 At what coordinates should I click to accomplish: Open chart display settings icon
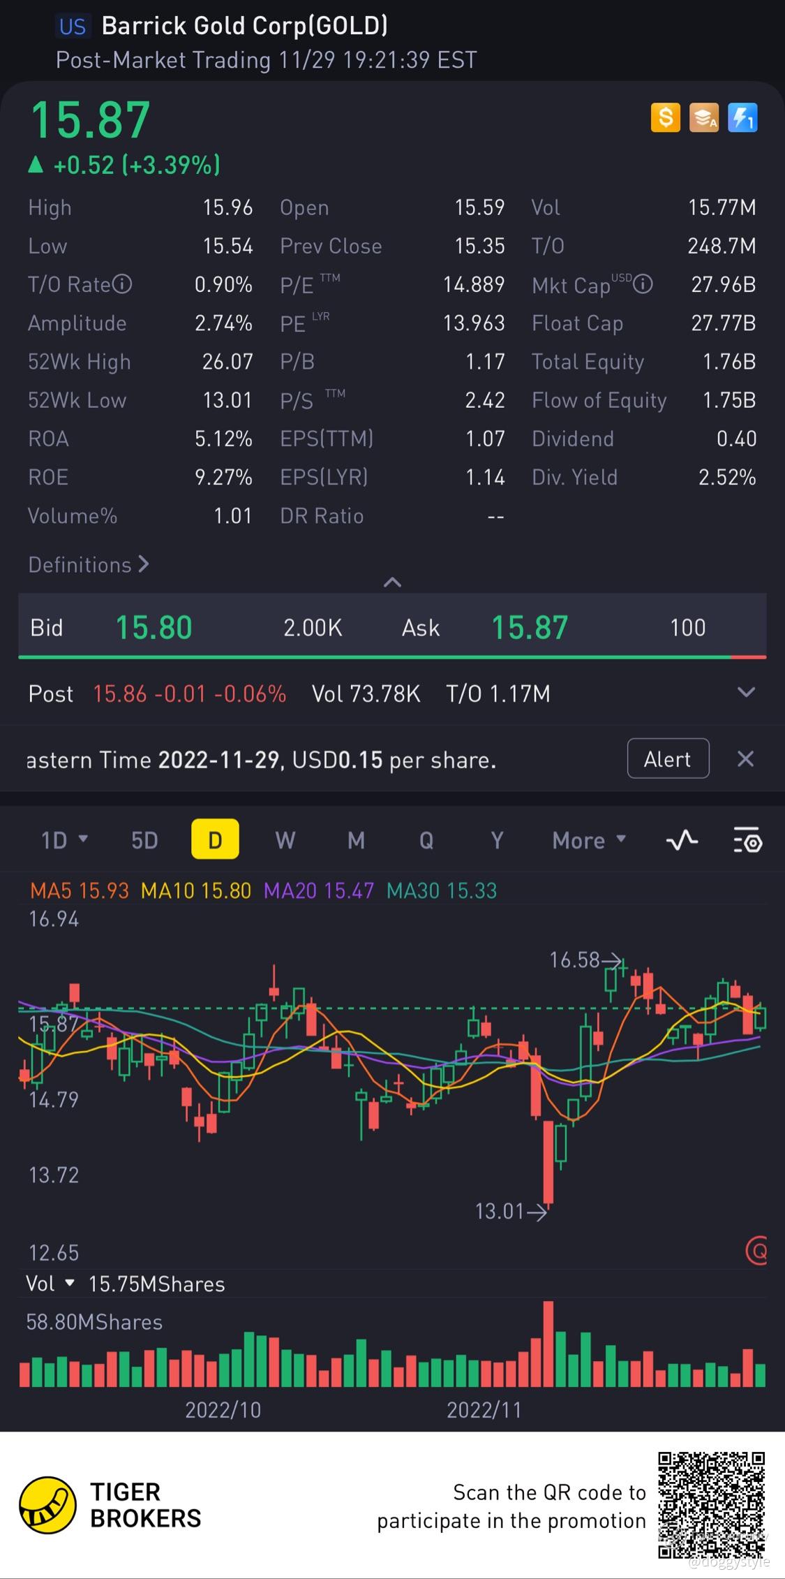point(747,840)
